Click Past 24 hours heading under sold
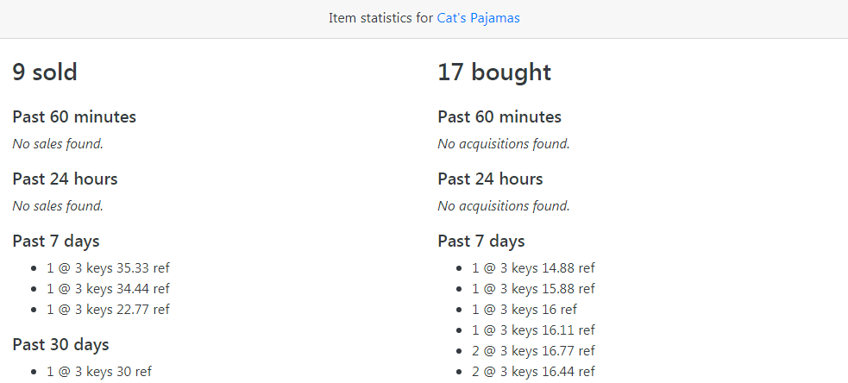The height and width of the screenshot is (383, 848). point(65,179)
